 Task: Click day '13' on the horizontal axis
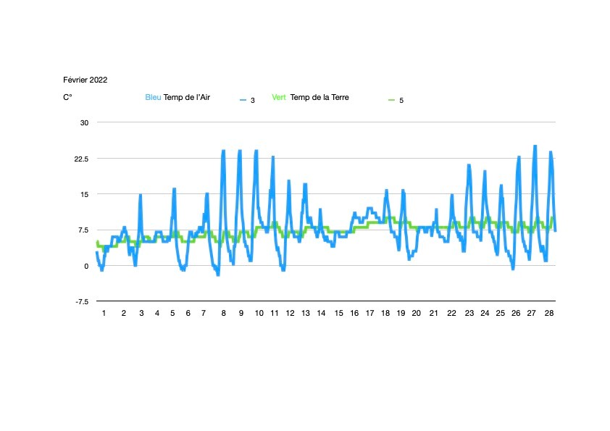coord(306,313)
